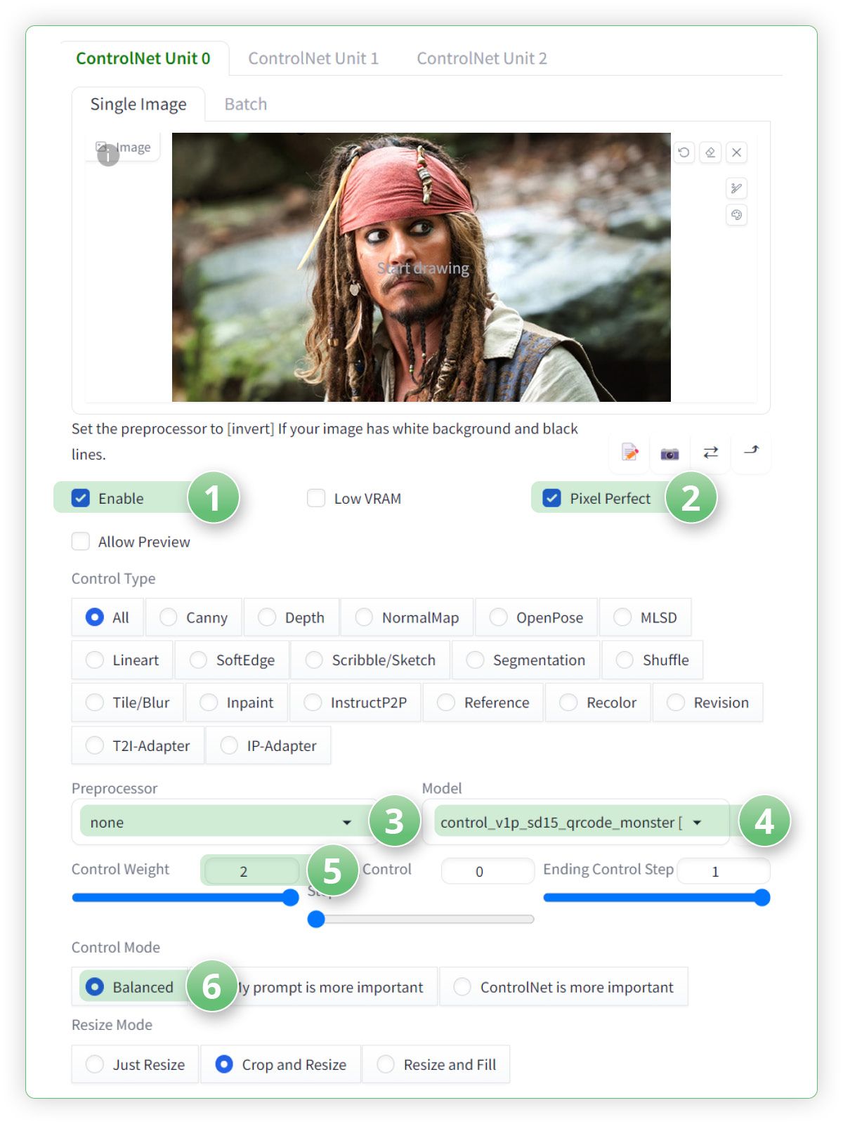Select the Canny control type
The height and width of the screenshot is (1124, 843).
tap(194, 617)
